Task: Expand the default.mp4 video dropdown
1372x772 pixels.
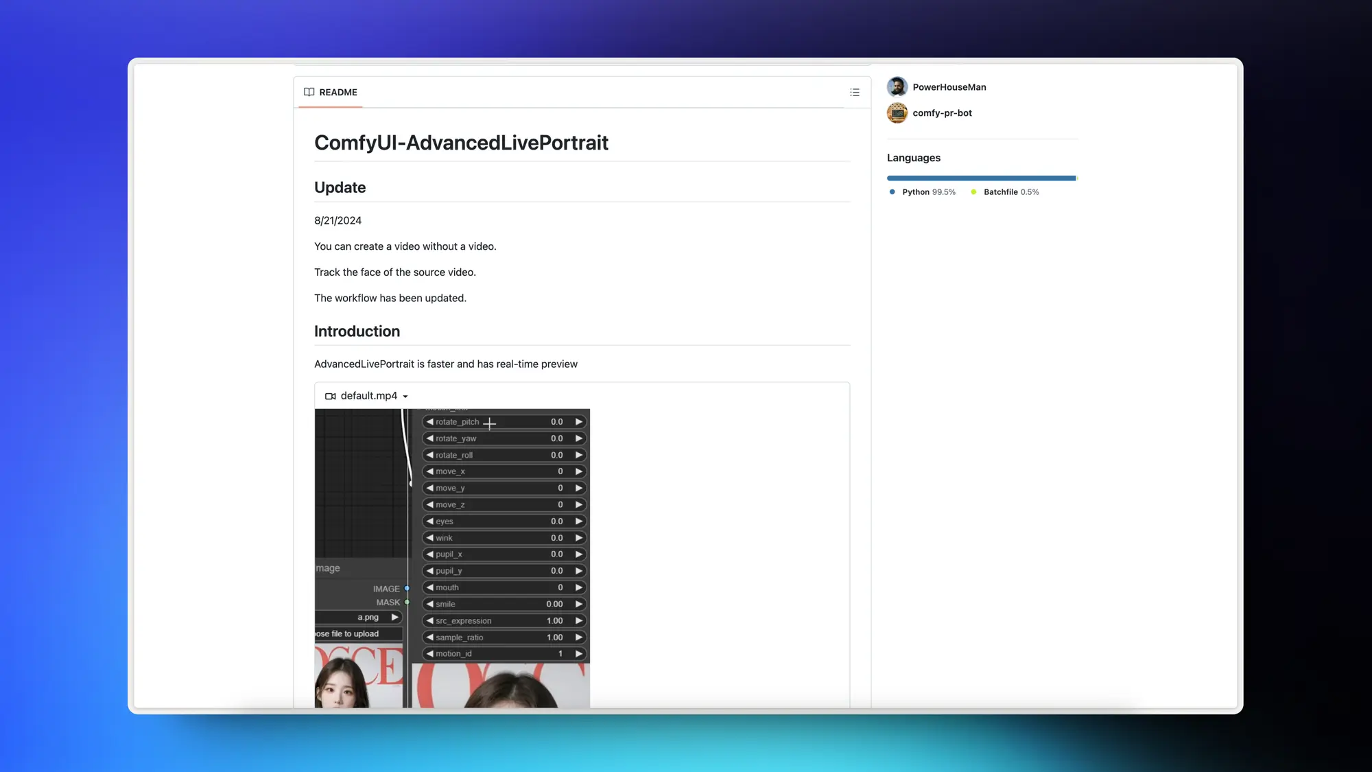Action: click(405, 395)
